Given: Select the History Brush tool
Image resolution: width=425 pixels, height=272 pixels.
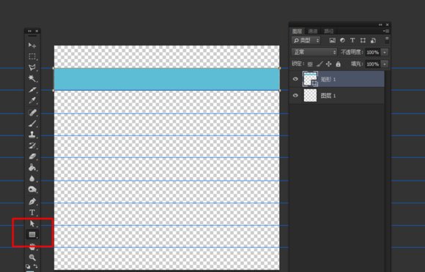Looking at the screenshot, I should point(32,146).
